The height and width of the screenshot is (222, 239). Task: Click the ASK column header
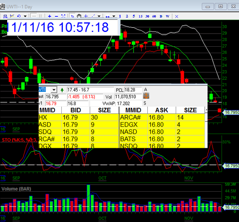[x=161, y=110]
